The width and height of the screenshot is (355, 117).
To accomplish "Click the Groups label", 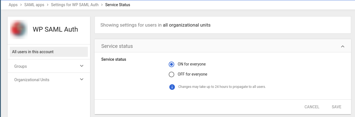I will tap(20, 66).
